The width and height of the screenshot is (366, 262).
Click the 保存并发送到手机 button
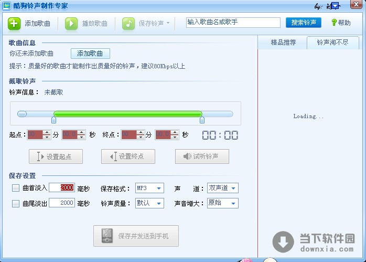136,236
